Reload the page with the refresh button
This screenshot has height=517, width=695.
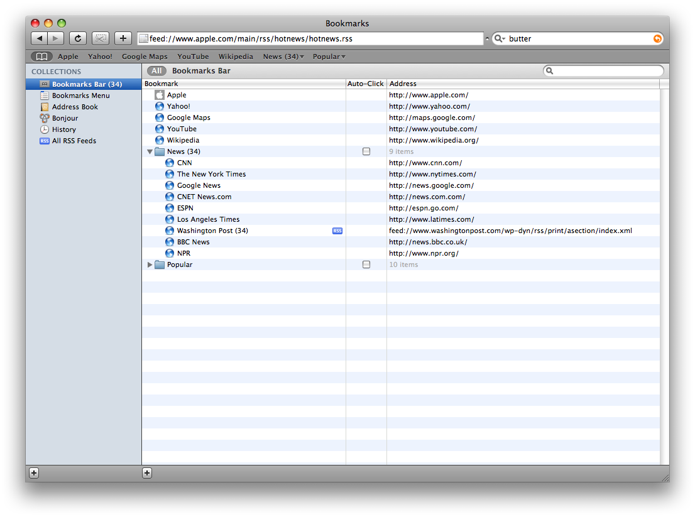tap(77, 38)
